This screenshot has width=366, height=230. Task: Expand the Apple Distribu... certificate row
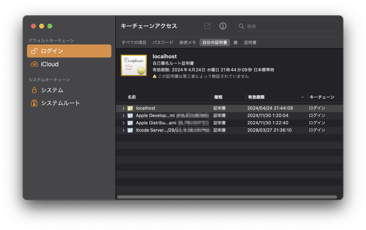pos(123,123)
